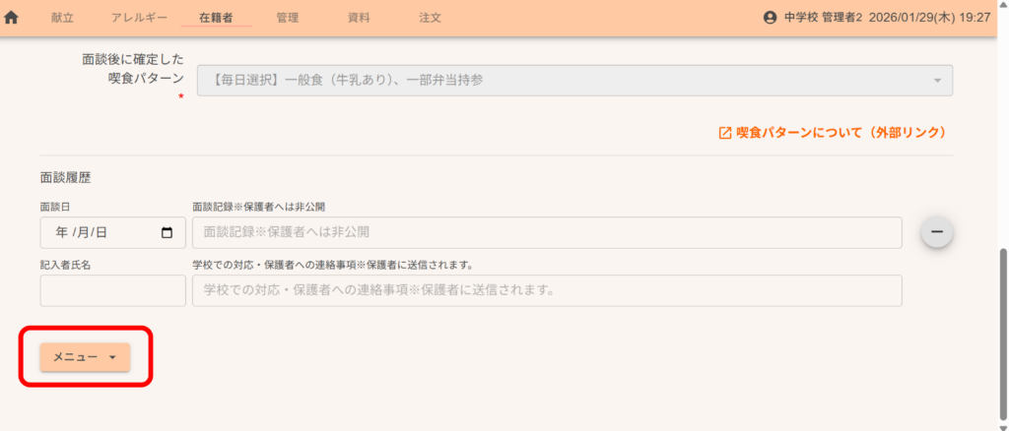Viewport: 1009px width, 431px height.
Task: Click the user account avatar icon
Action: pos(771,18)
